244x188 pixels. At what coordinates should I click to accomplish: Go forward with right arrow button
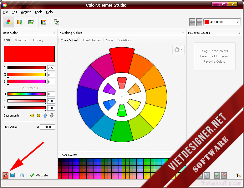(x=199, y=22)
